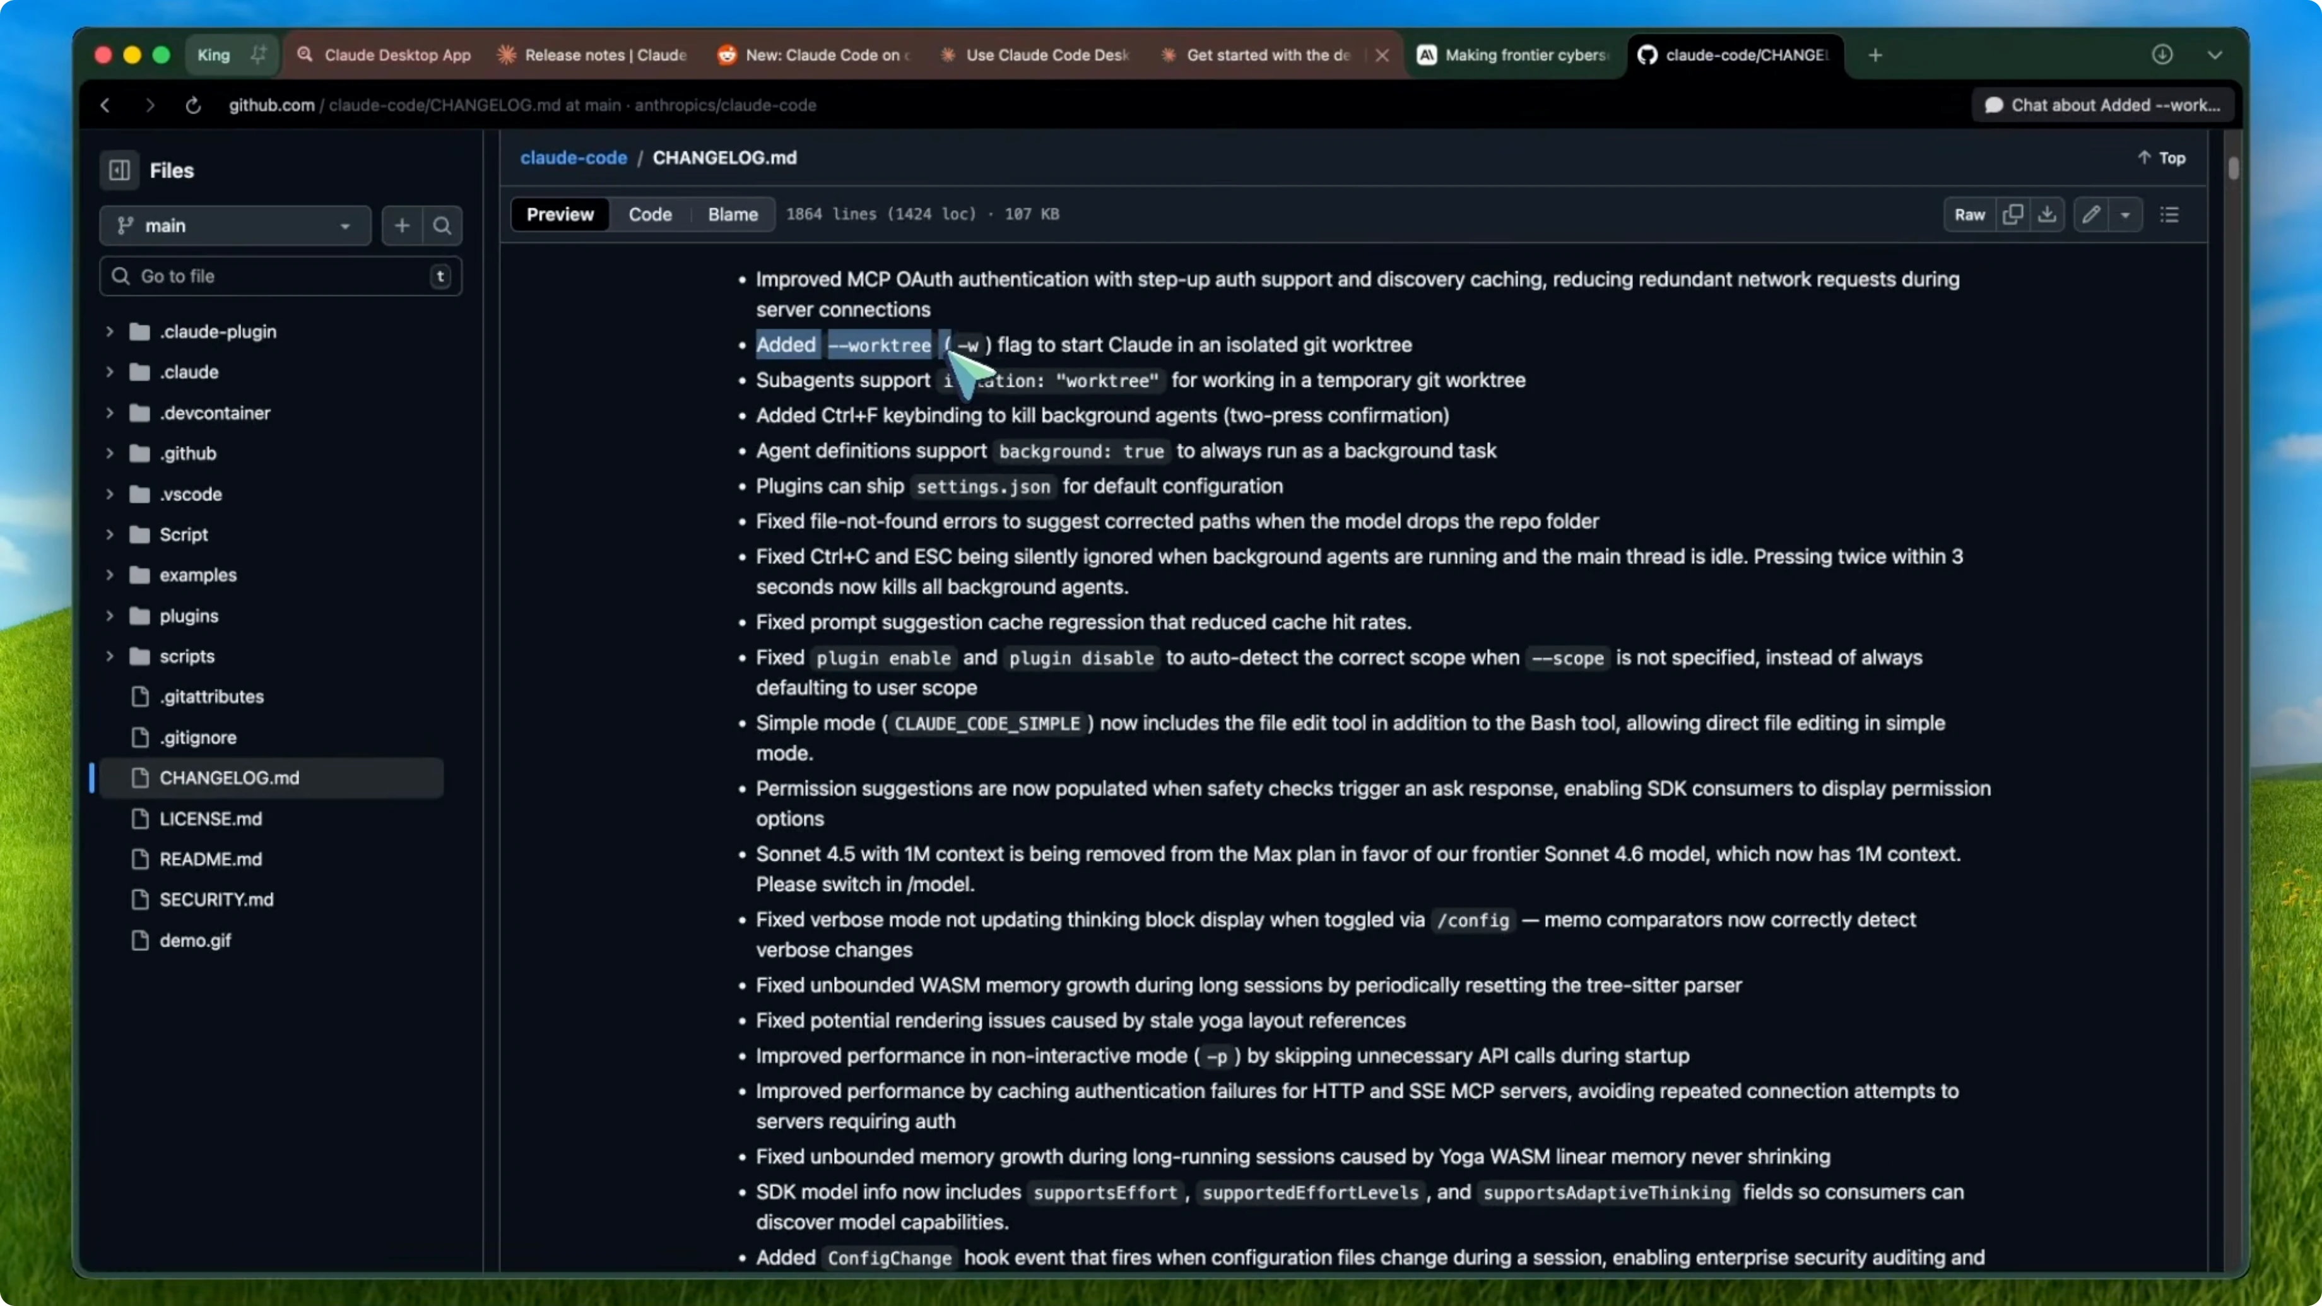This screenshot has height=1306, width=2322.
Task: Navigate back with the browser arrow
Action: tap(105, 105)
